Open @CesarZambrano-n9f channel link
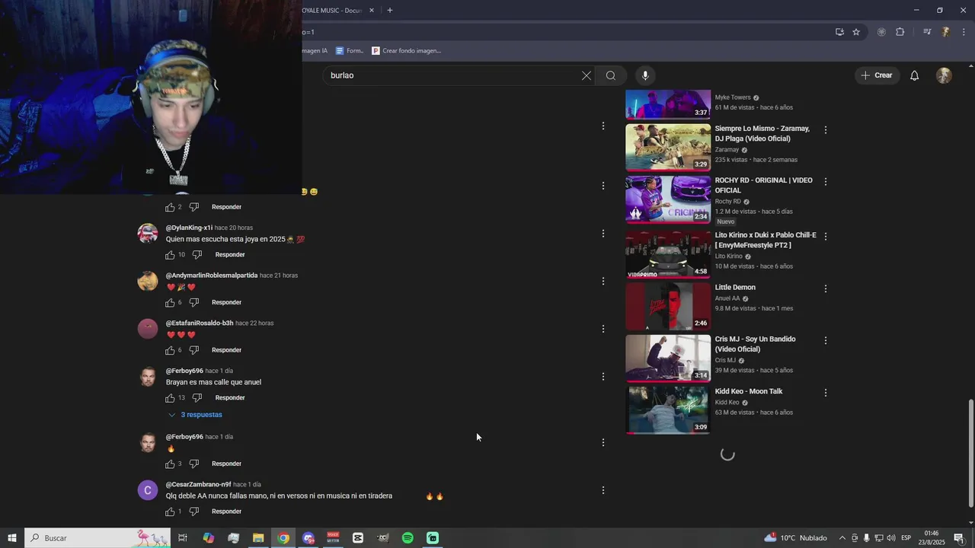 [x=198, y=485]
